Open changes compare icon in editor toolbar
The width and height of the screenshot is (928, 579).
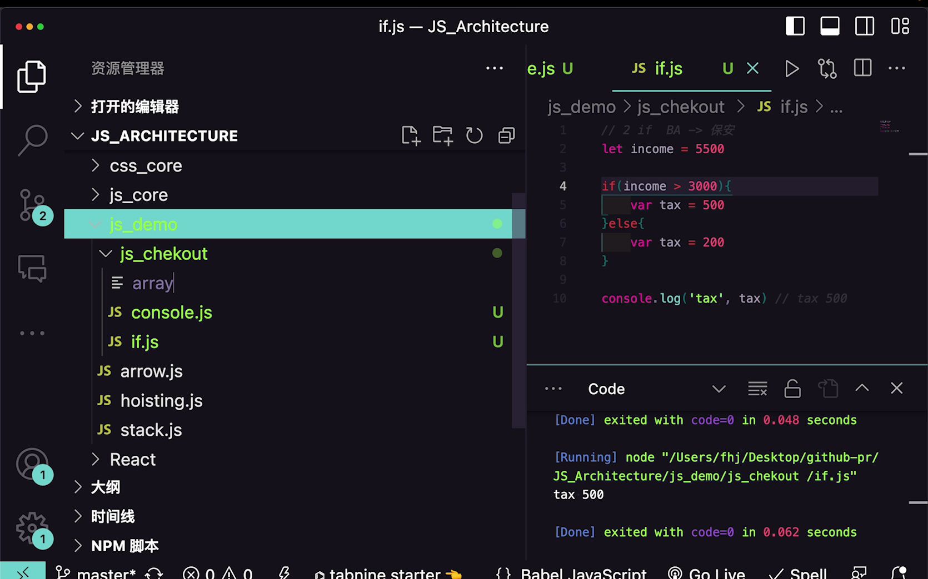[x=827, y=68]
